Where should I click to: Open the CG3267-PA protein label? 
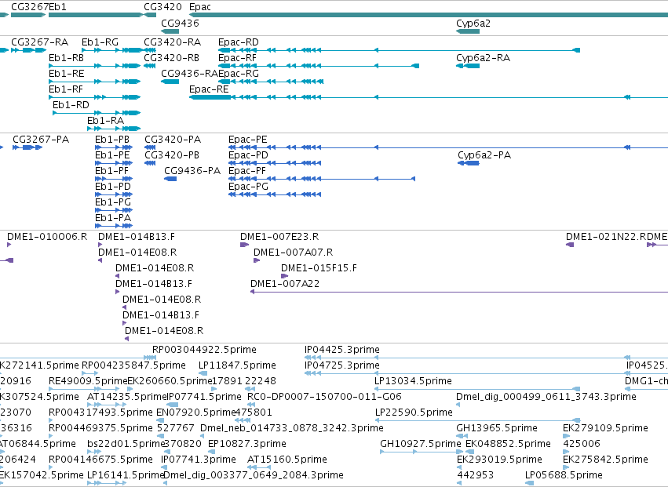click(x=41, y=140)
